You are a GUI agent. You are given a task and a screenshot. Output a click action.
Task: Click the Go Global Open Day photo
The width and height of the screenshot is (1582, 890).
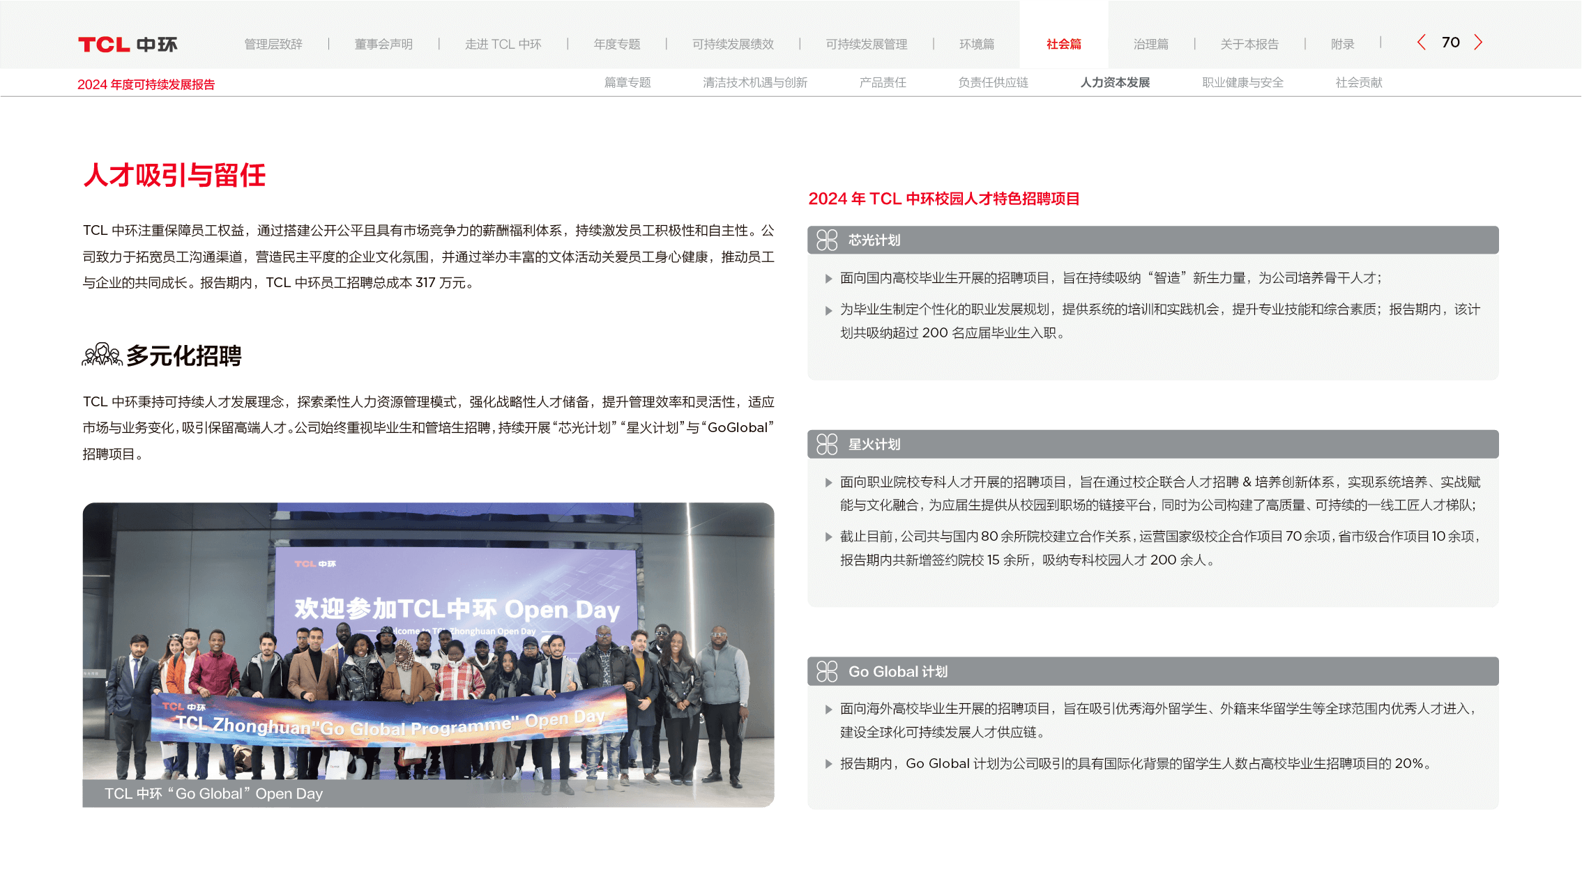tap(428, 641)
